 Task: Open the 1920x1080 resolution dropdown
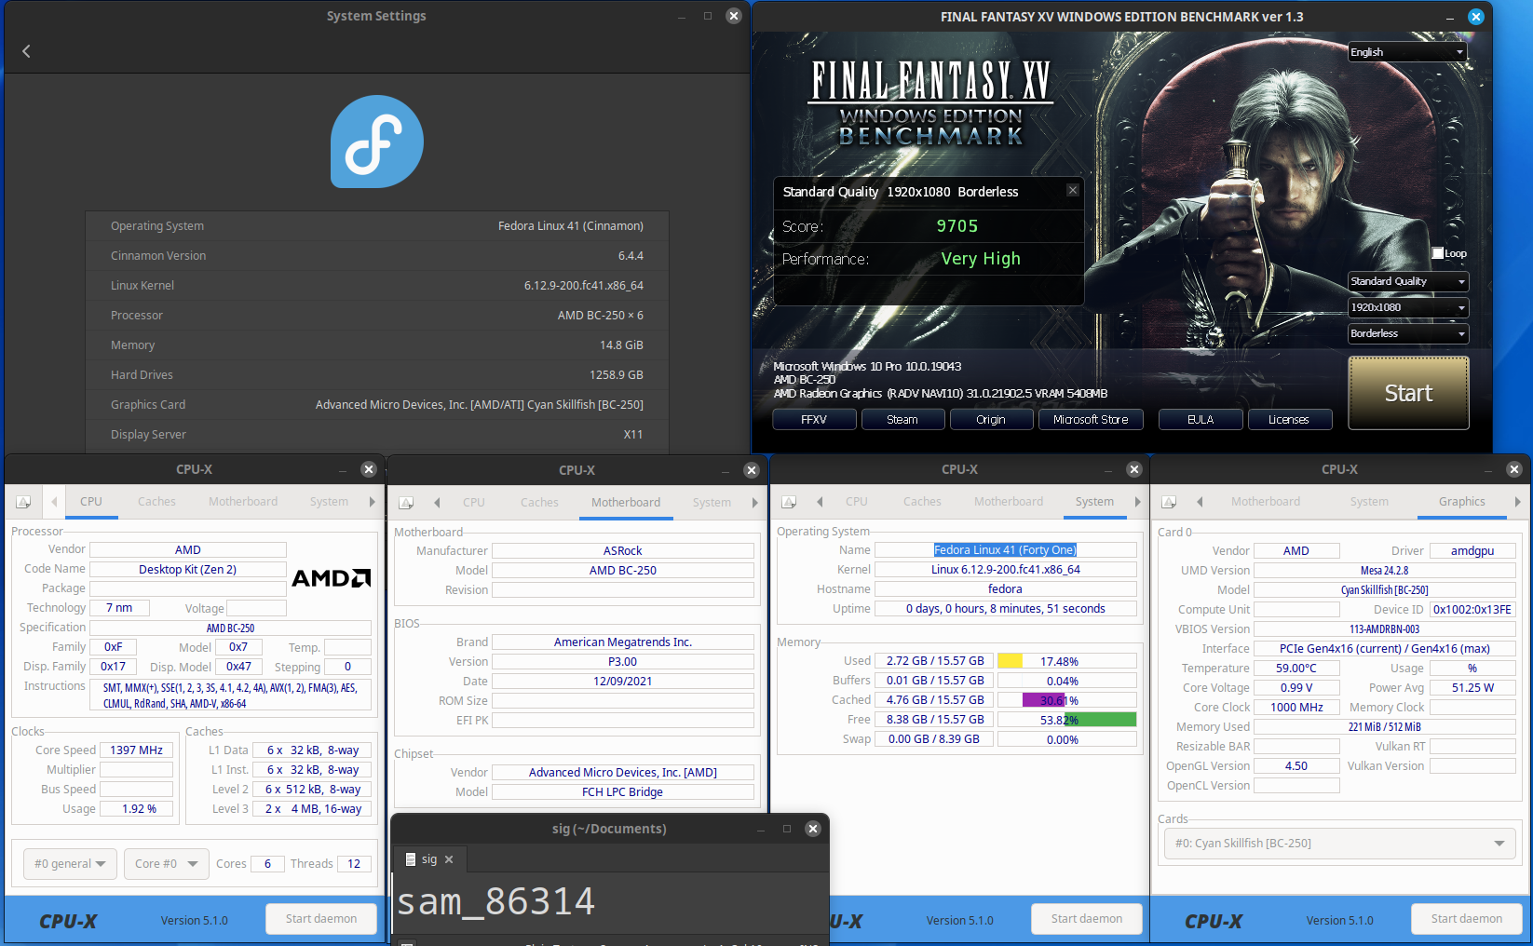(x=1408, y=307)
